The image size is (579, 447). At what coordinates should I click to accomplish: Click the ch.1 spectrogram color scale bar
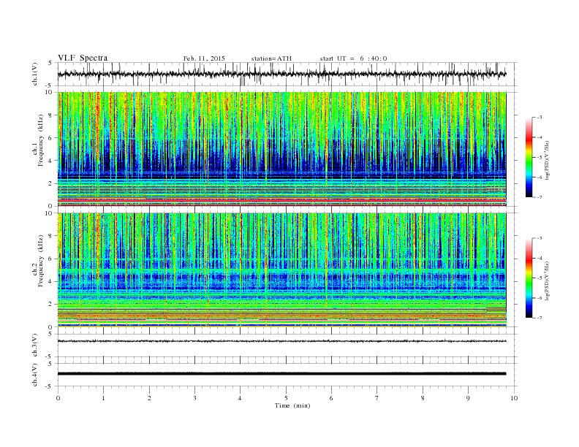click(x=529, y=157)
